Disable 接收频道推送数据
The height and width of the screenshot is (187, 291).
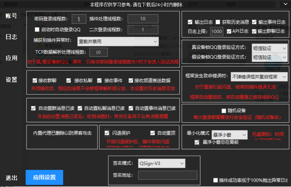point(130,80)
